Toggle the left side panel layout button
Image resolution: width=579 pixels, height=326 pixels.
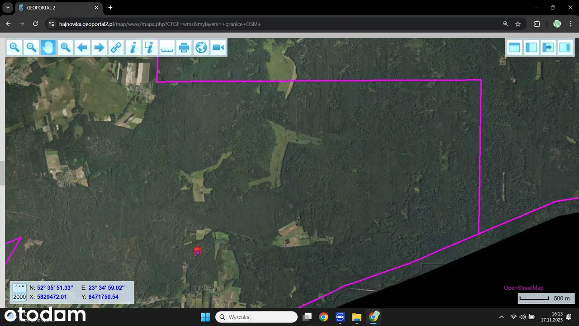[531, 47]
